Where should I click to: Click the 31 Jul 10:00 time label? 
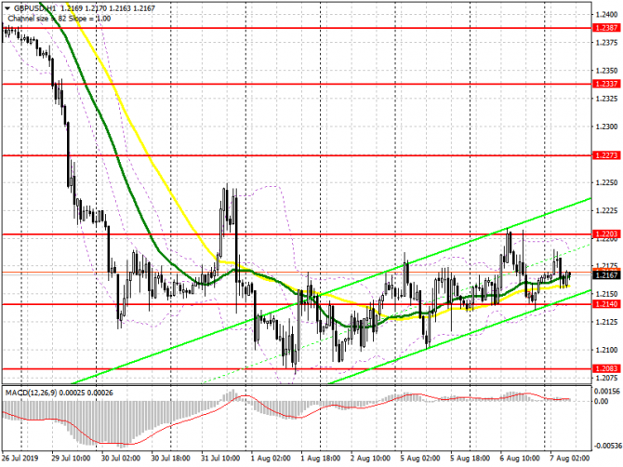(220, 459)
